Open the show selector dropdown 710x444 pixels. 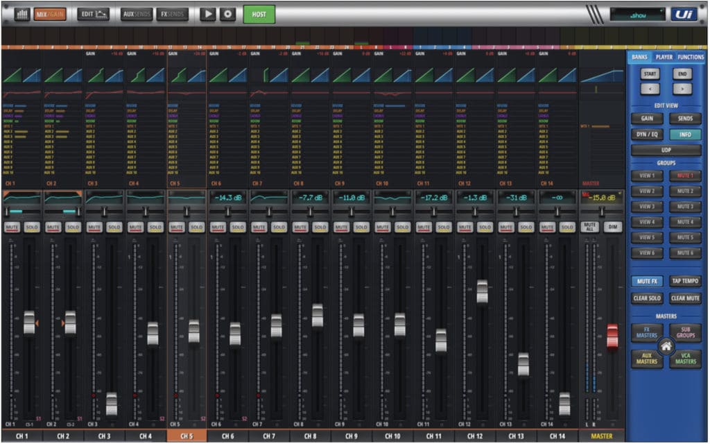(x=637, y=14)
